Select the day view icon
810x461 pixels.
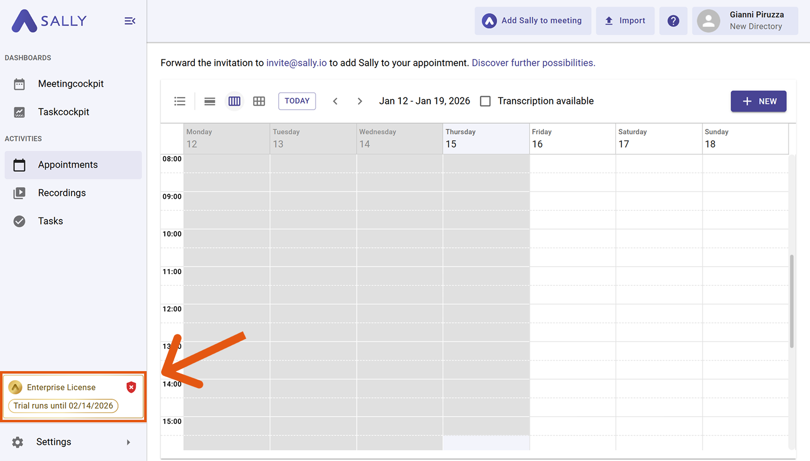[x=209, y=101]
